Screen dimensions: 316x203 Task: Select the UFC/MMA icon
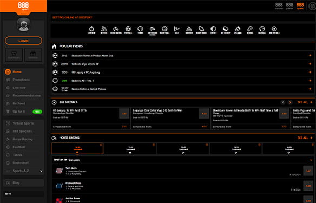pos(238,30)
